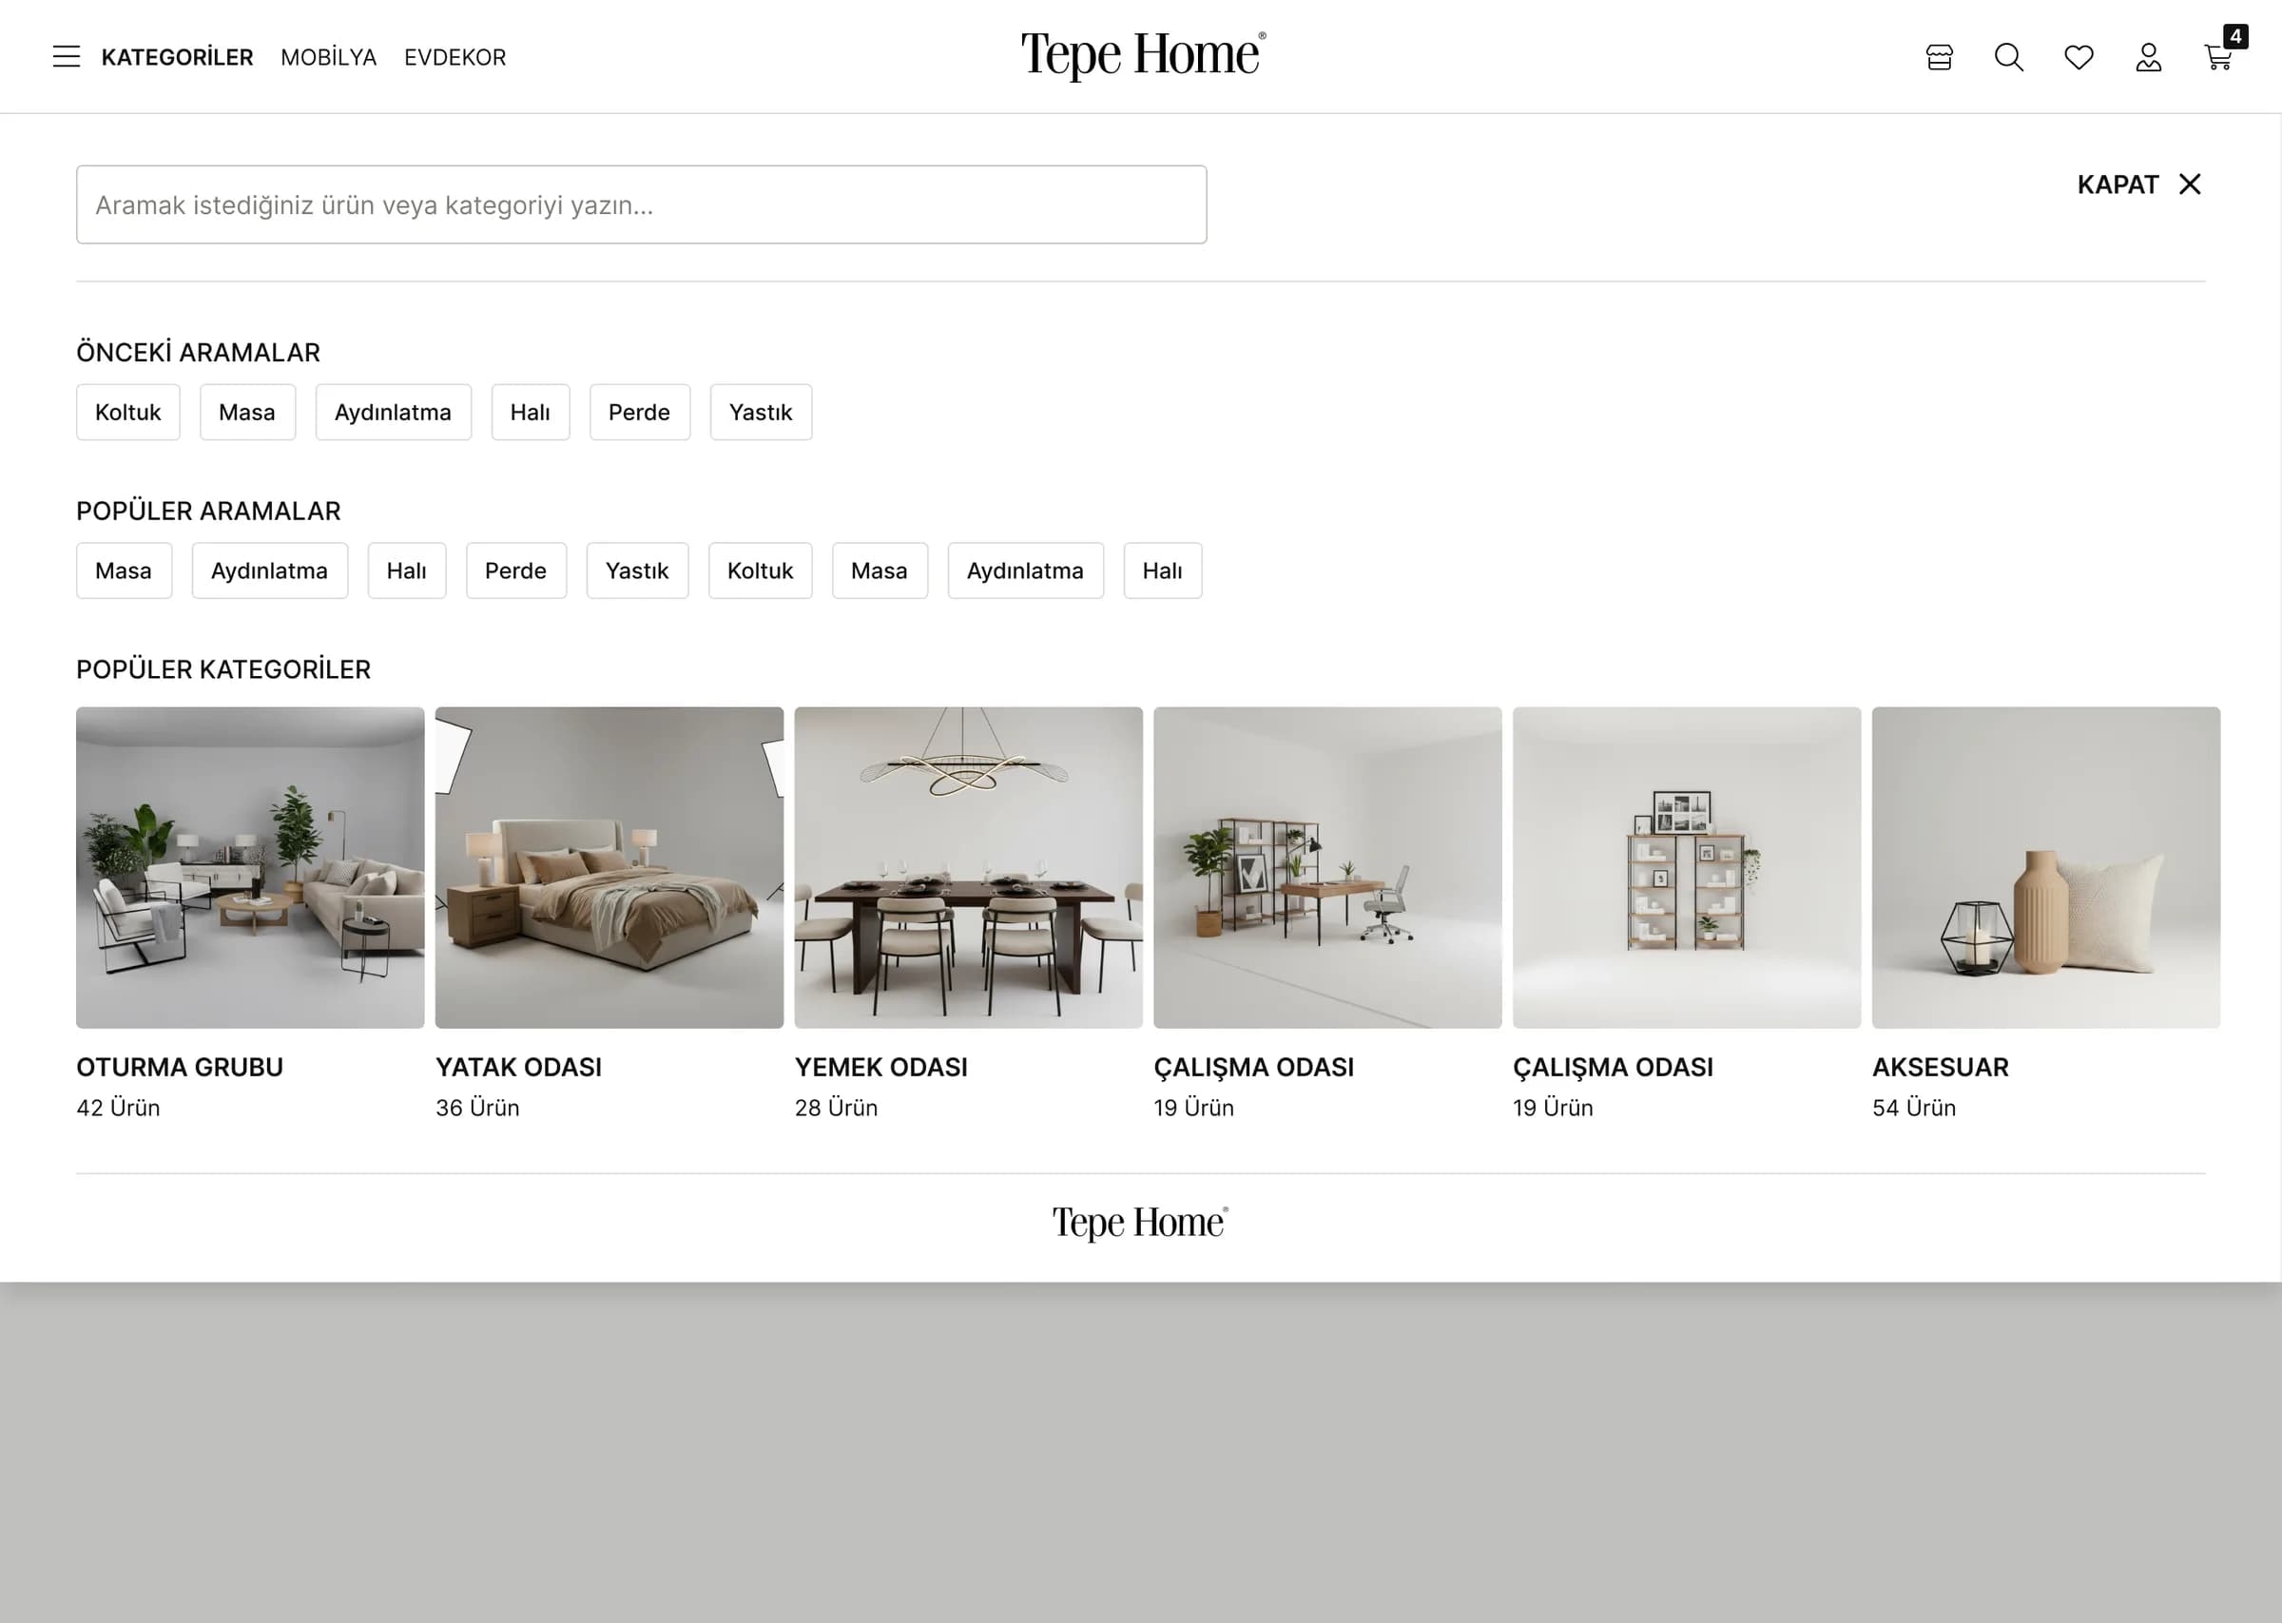2282x1623 pixels.
Task: Select previous search Halı
Action: [530, 412]
